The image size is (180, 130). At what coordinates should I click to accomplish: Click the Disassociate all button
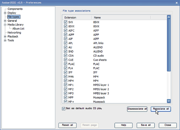pos(137,109)
